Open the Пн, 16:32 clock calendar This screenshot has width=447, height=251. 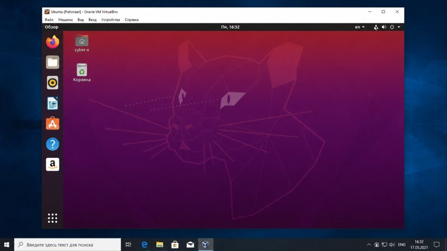coord(230,27)
